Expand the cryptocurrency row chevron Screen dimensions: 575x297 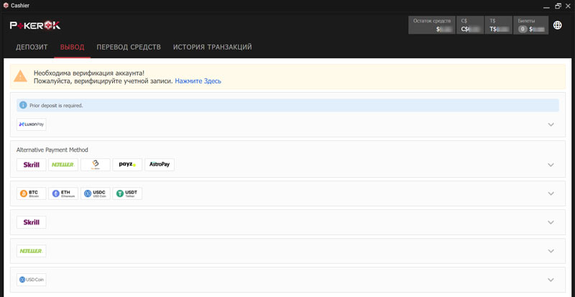tap(551, 193)
